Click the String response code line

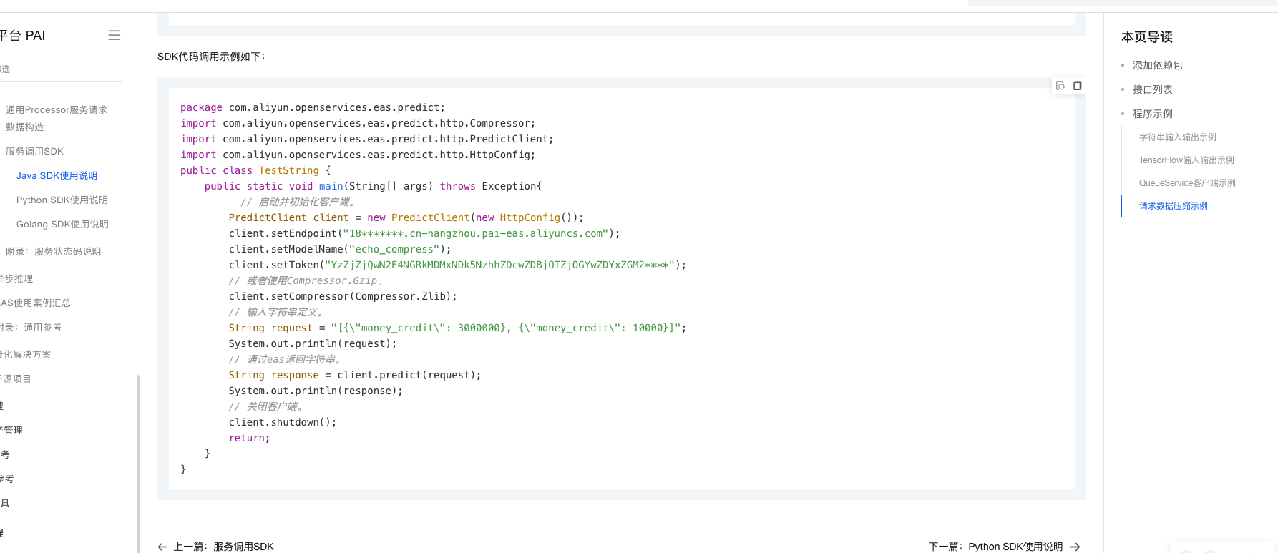point(355,375)
